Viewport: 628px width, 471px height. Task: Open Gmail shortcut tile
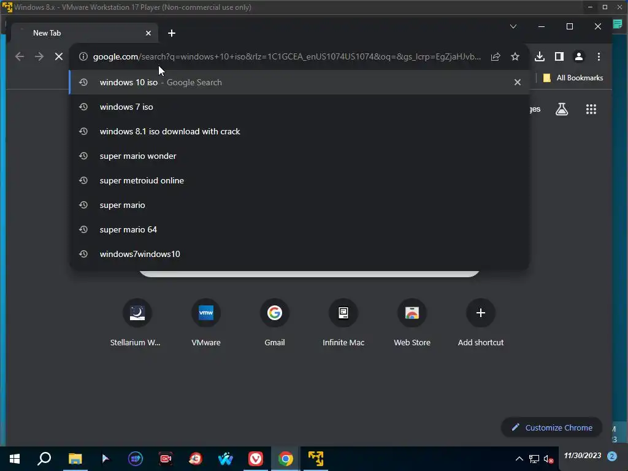[275, 323]
